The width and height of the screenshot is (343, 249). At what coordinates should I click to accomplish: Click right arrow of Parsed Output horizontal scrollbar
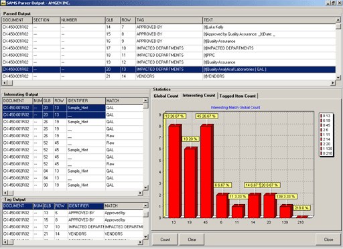coord(333,83)
